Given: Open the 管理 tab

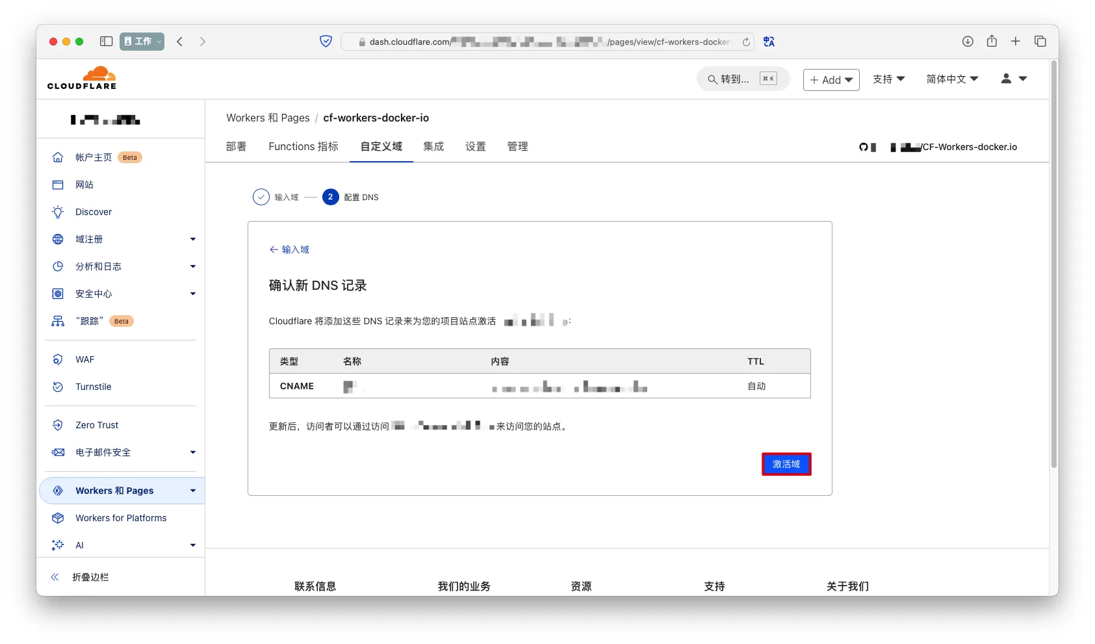Looking at the screenshot, I should pyautogui.click(x=517, y=147).
